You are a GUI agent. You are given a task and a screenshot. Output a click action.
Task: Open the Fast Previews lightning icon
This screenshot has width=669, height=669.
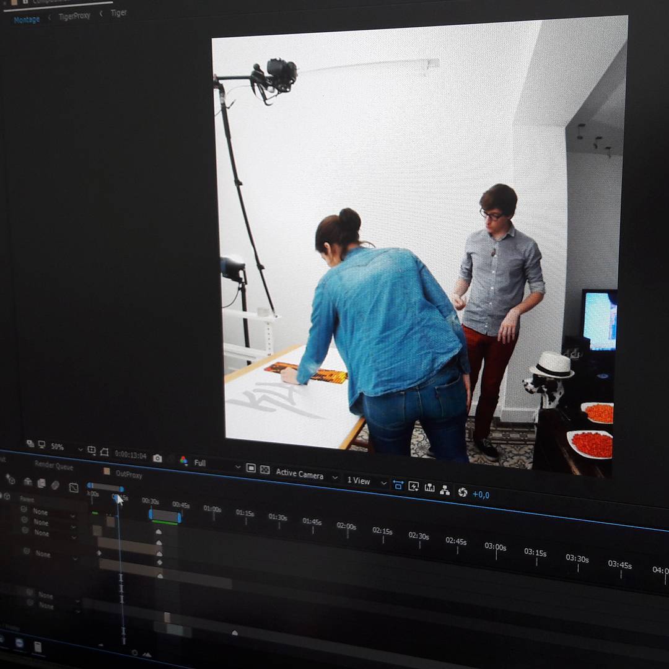click(413, 486)
